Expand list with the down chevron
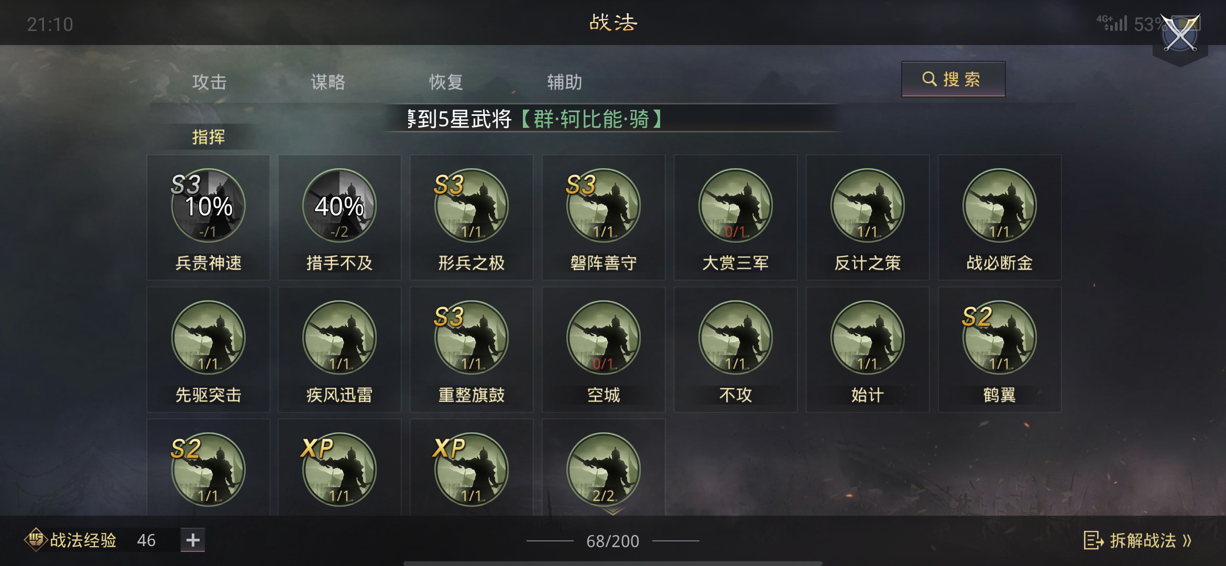1226x566 pixels. (x=613, y=510)
